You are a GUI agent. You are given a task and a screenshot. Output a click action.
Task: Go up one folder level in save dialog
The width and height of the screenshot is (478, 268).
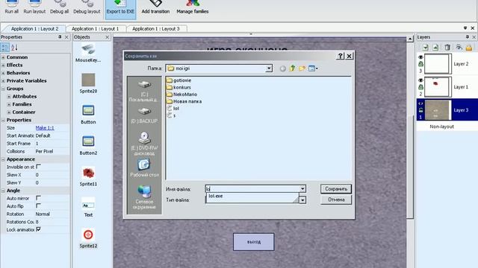(292, 68)
